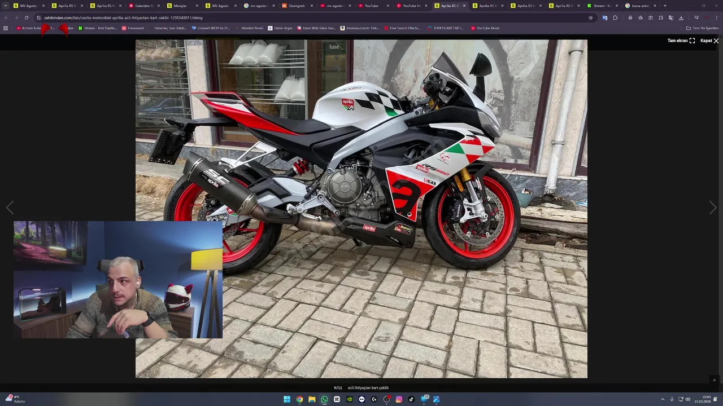The image size is (723, 406).
Task: Click the Aprilia motorcycle photo
Action: click(x=361, y=209)
